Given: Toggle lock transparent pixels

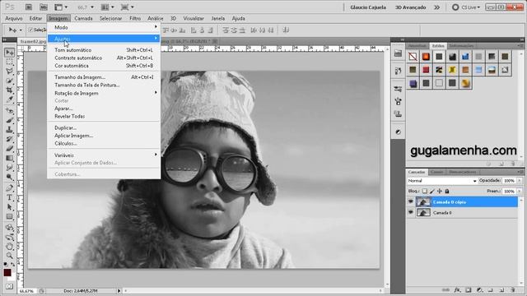Looking at the screenshot, I should pos(425,191).
